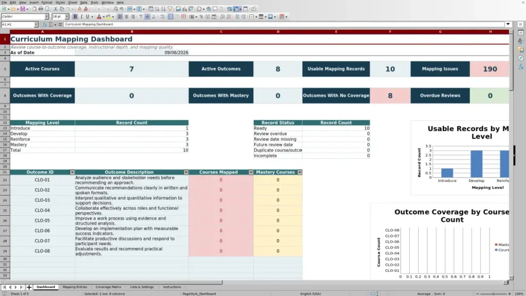Open Outcome ID filter dropdown
This screenshot has height=296, width=526.
point(72,172)
